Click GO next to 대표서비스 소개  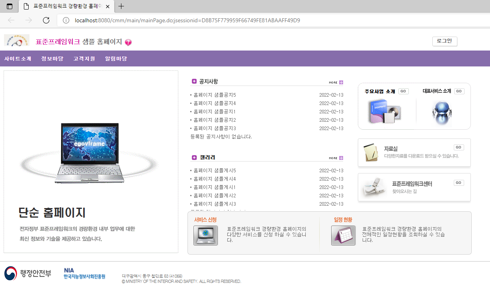point(459,91)
